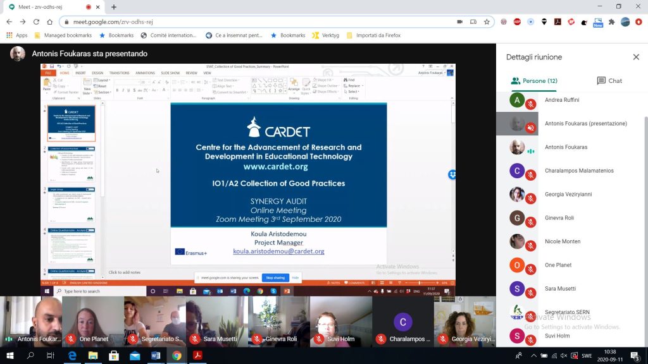This screenshot has width=648, height=364.
Task: Click the cast device icon in address bar
Action: point(473,22)
